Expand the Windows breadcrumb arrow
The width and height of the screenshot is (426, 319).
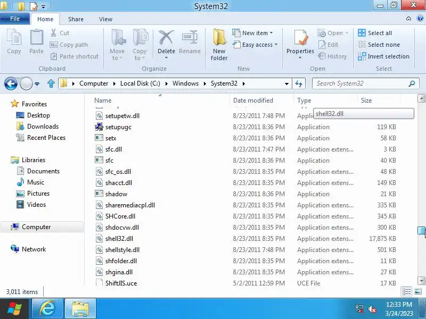(204, 83)
